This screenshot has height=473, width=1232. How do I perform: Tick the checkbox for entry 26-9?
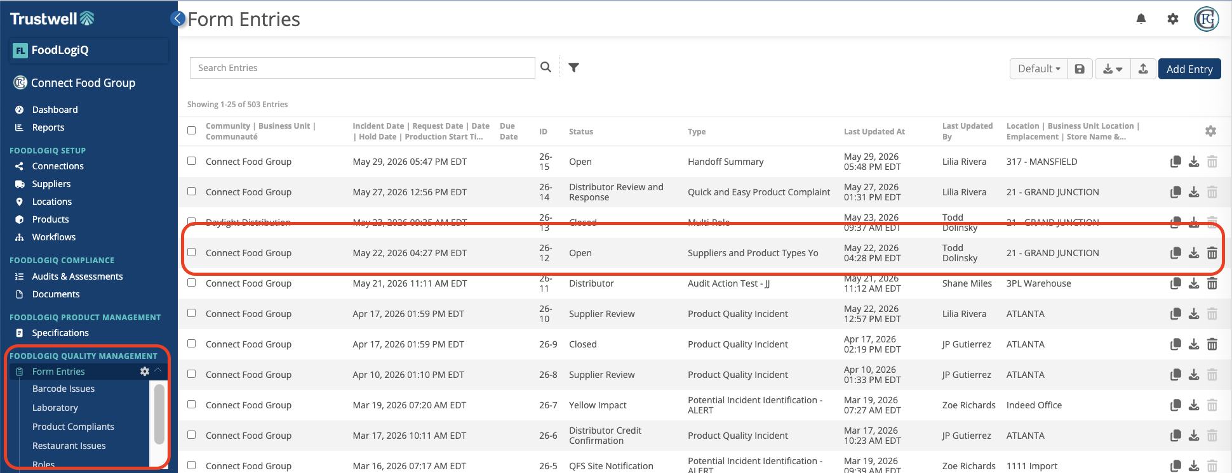tap(191, 344)
